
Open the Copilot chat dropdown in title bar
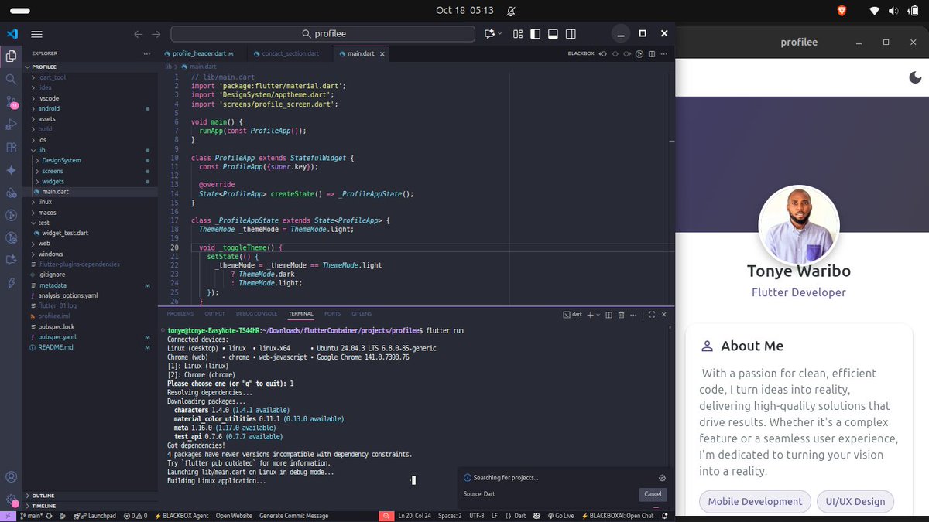[500, 34]
